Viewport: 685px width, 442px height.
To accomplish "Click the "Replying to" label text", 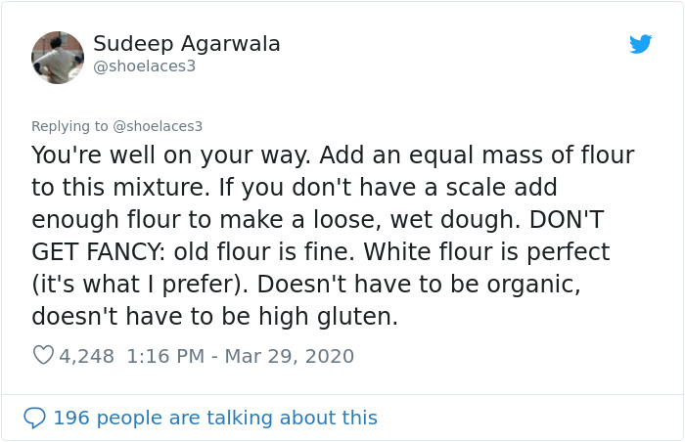I will pyautogui.click(x=70, y=126).
